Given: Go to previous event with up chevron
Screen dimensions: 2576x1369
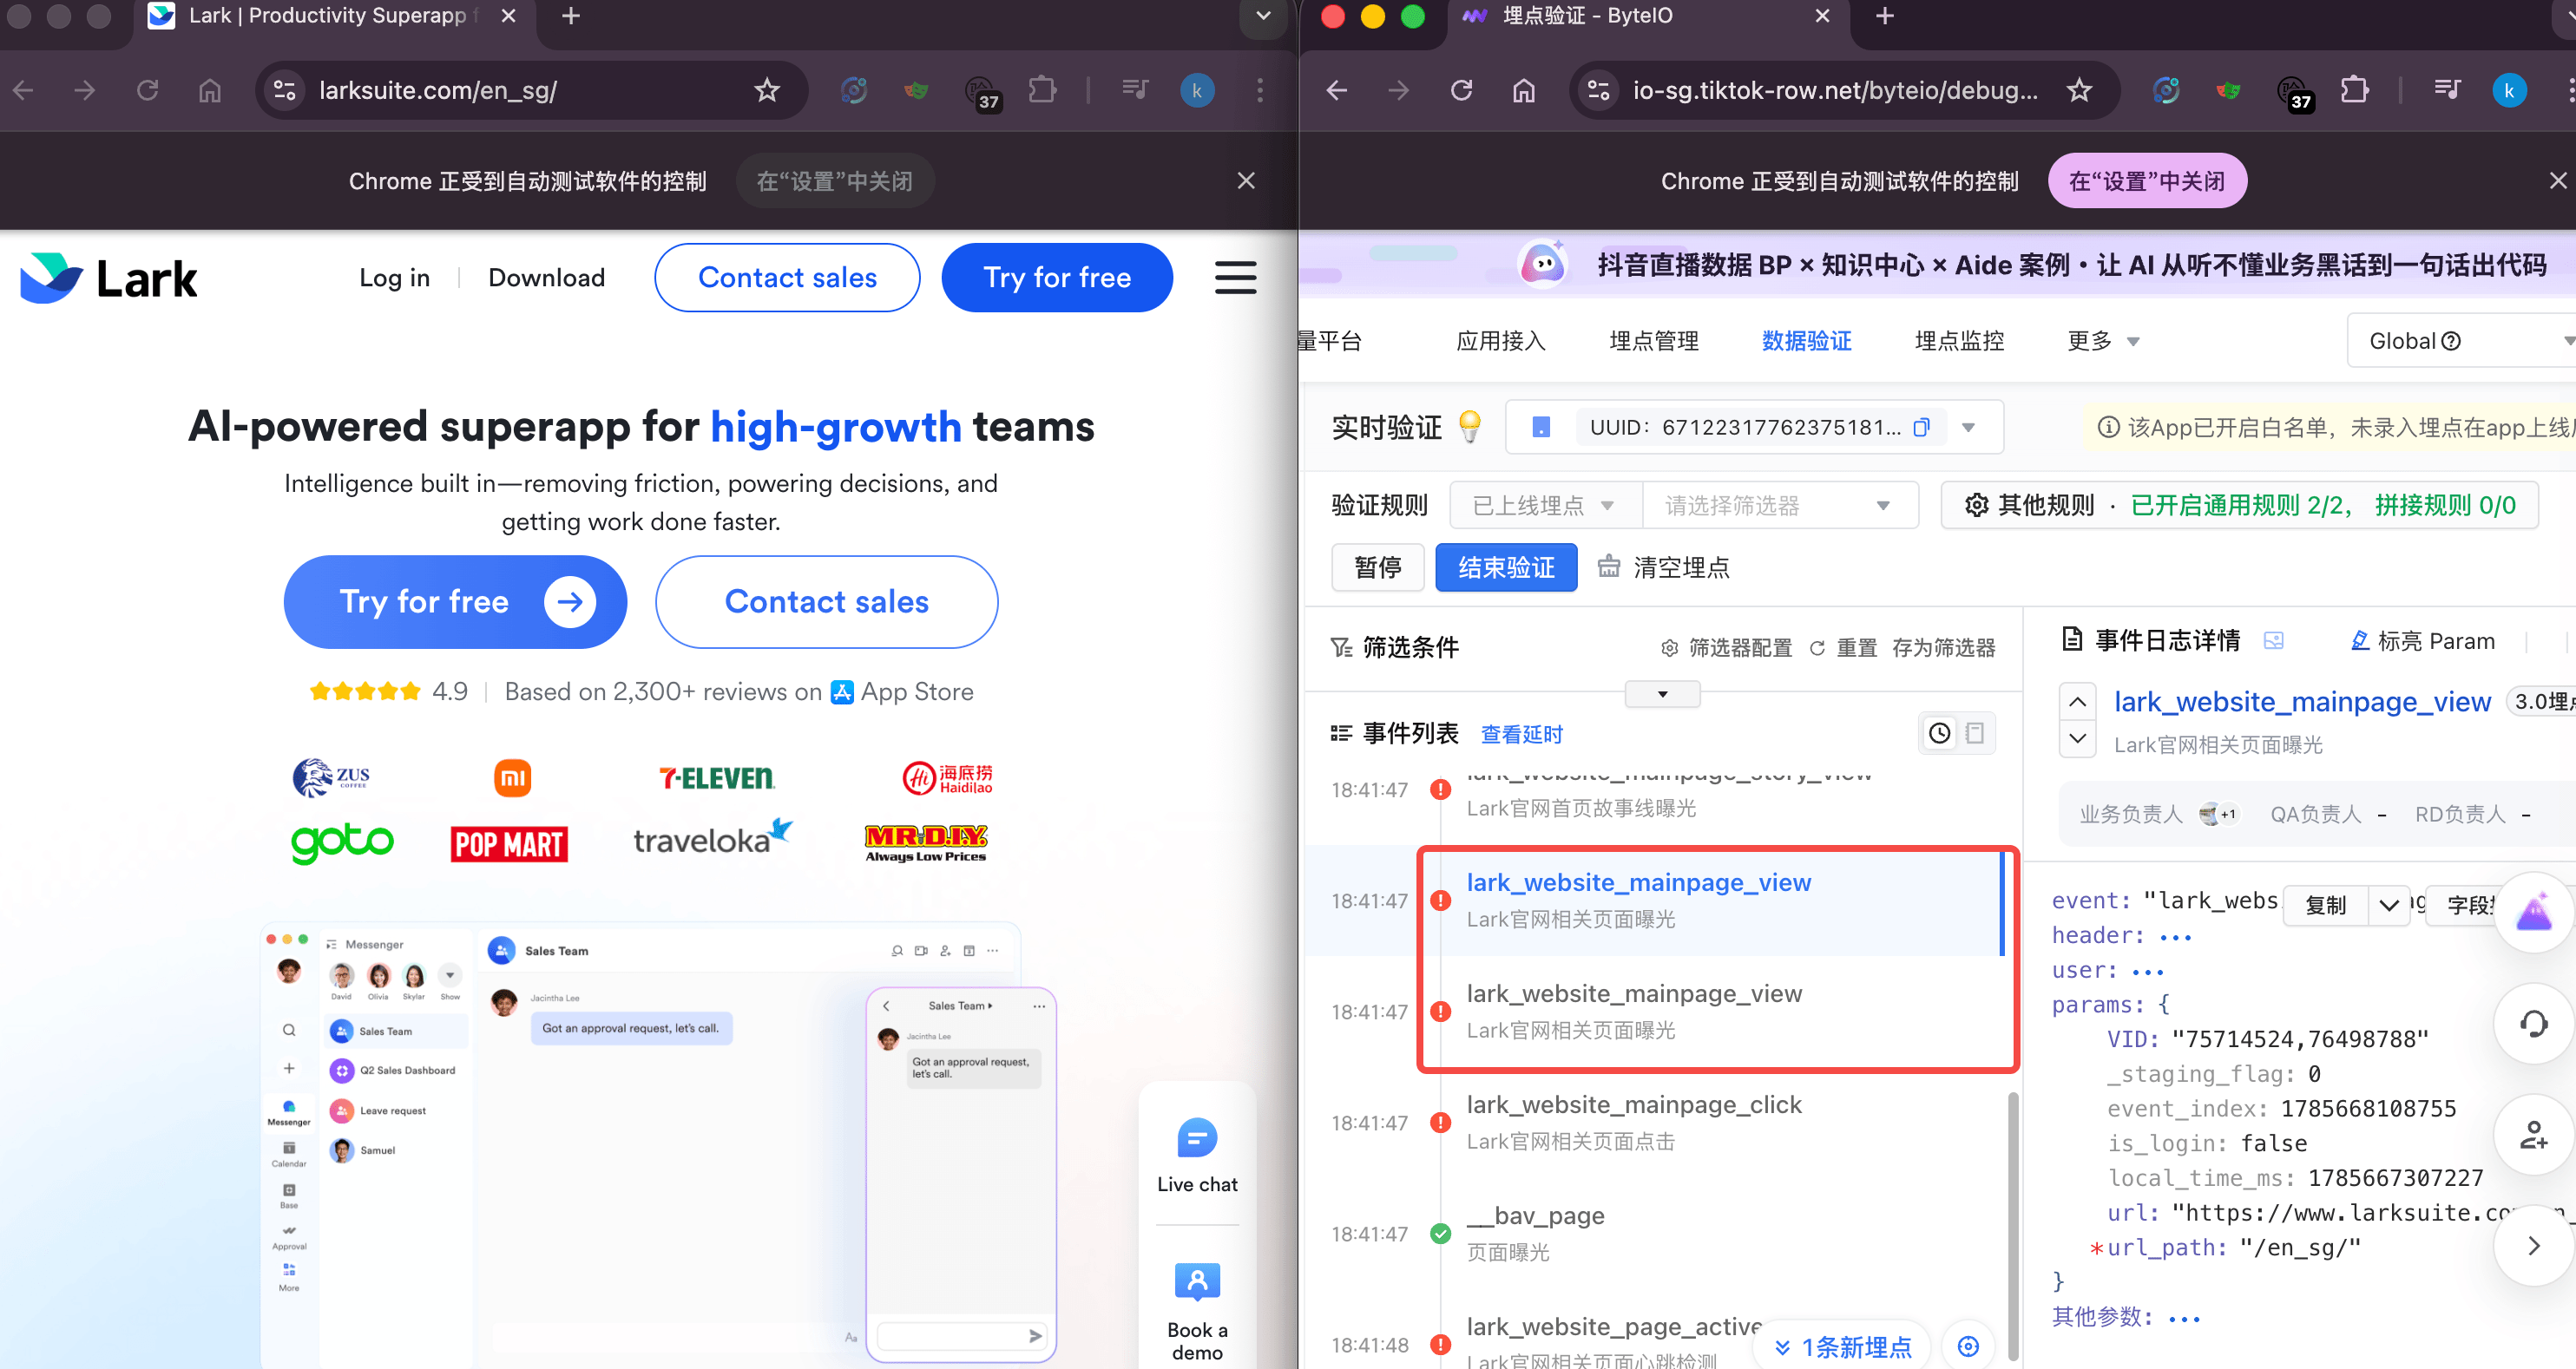Looking at the screenshot, I should click(2077, 702).
